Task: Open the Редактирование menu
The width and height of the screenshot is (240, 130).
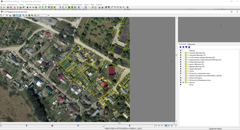Action: 76,5
